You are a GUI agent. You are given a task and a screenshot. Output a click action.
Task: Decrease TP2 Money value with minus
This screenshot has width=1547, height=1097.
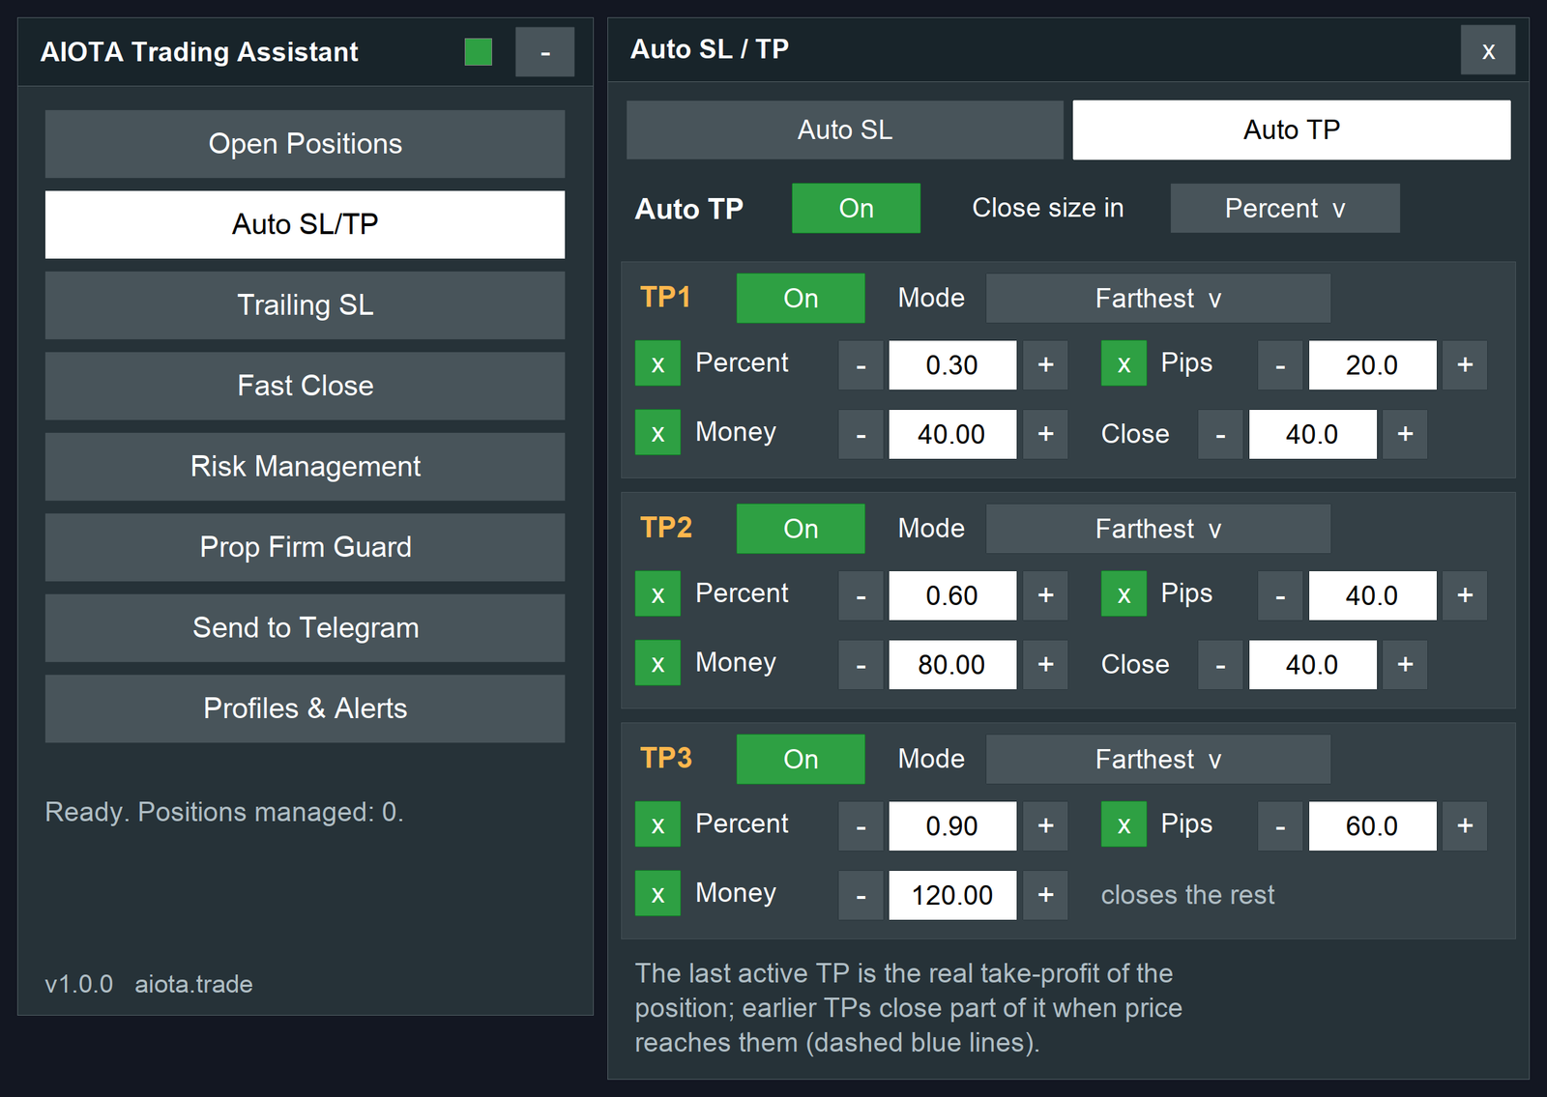(861, 665)
